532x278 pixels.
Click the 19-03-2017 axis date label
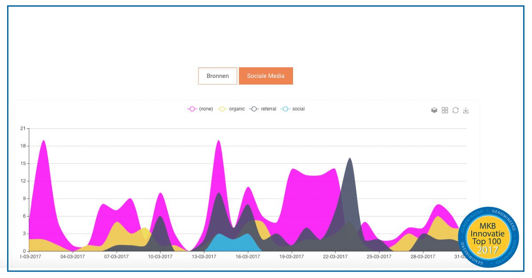click(292, 256)
